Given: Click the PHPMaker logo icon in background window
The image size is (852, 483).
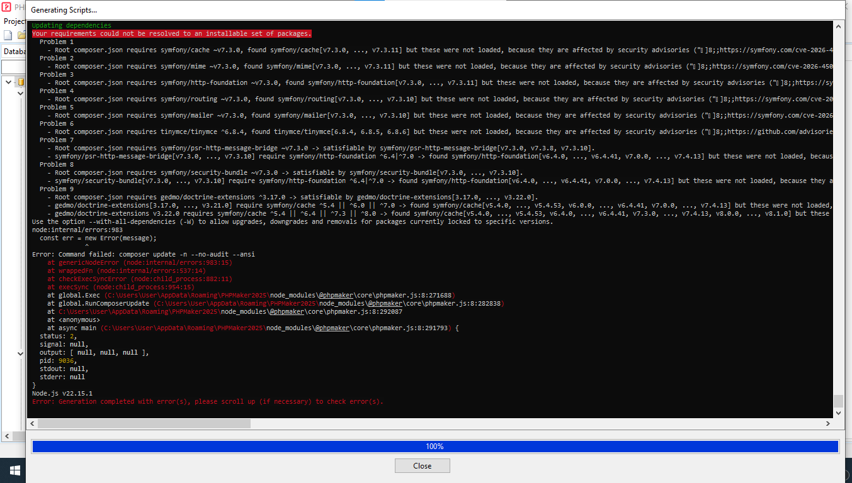Looking at the screenshot, I should pyautogui.click(x=6, y=7).
